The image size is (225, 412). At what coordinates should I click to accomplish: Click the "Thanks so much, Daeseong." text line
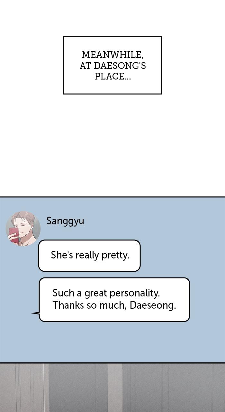[x=114, y=305]
